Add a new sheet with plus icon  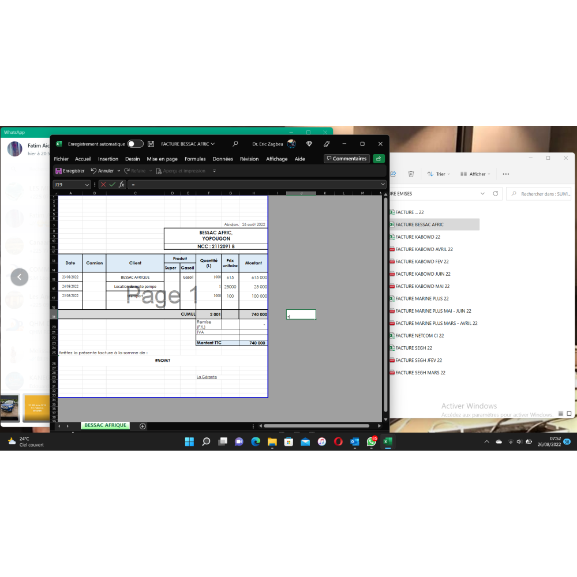143,426
